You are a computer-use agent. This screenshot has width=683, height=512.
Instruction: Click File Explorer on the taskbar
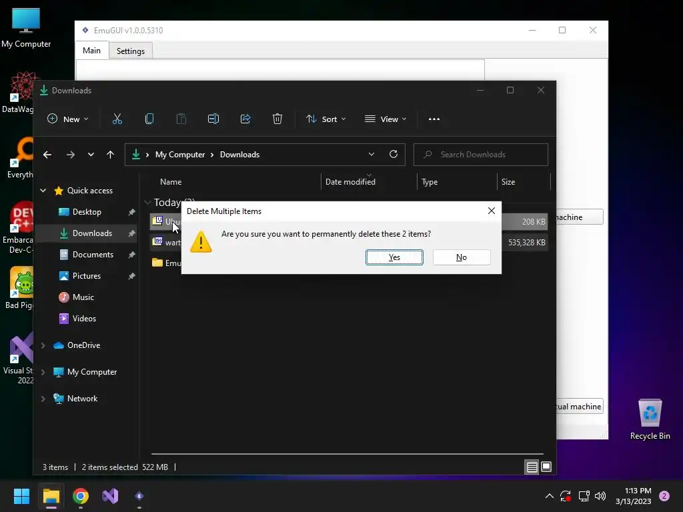[x=51, y=496]
